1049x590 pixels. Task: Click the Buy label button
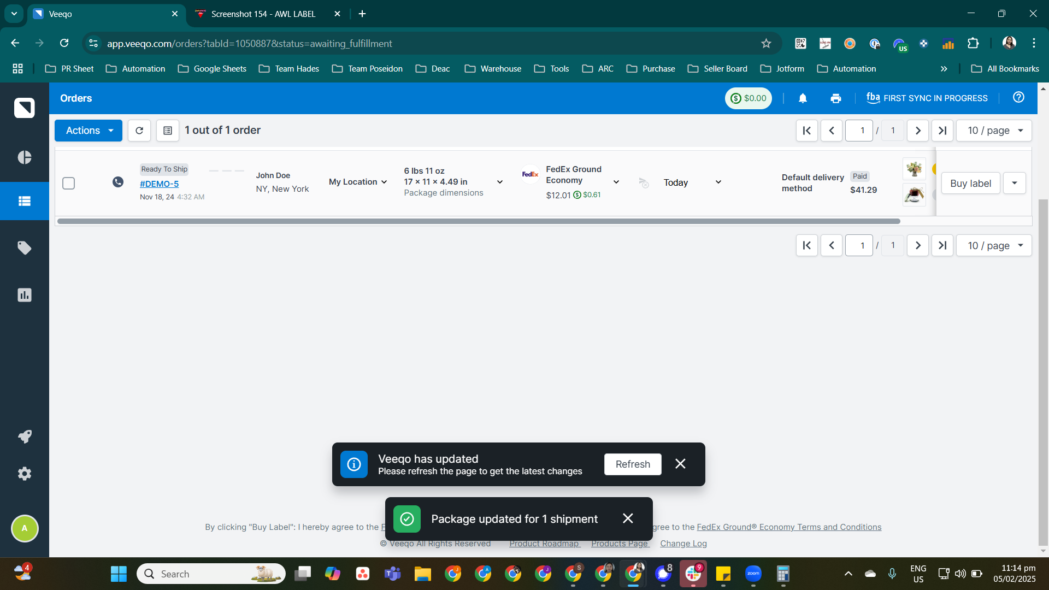point(970,183)
